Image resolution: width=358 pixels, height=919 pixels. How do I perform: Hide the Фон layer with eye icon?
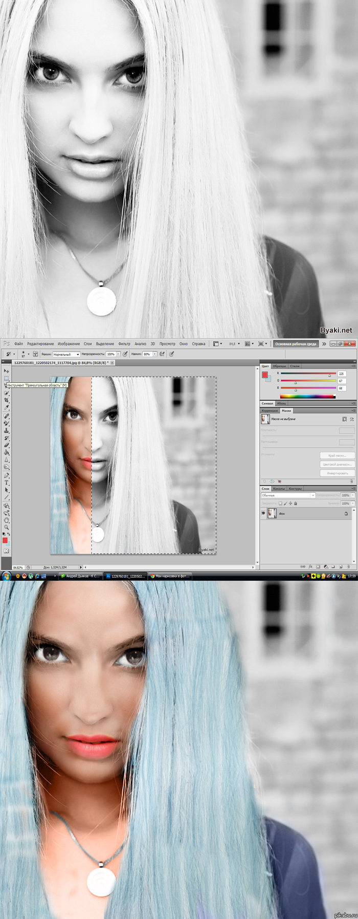264,513
